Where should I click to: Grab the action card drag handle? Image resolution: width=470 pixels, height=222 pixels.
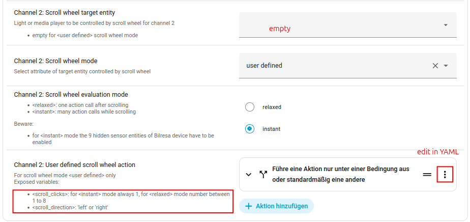[427, 175]
